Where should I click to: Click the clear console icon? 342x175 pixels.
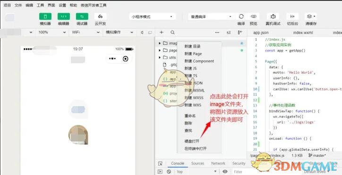(169, 172)
